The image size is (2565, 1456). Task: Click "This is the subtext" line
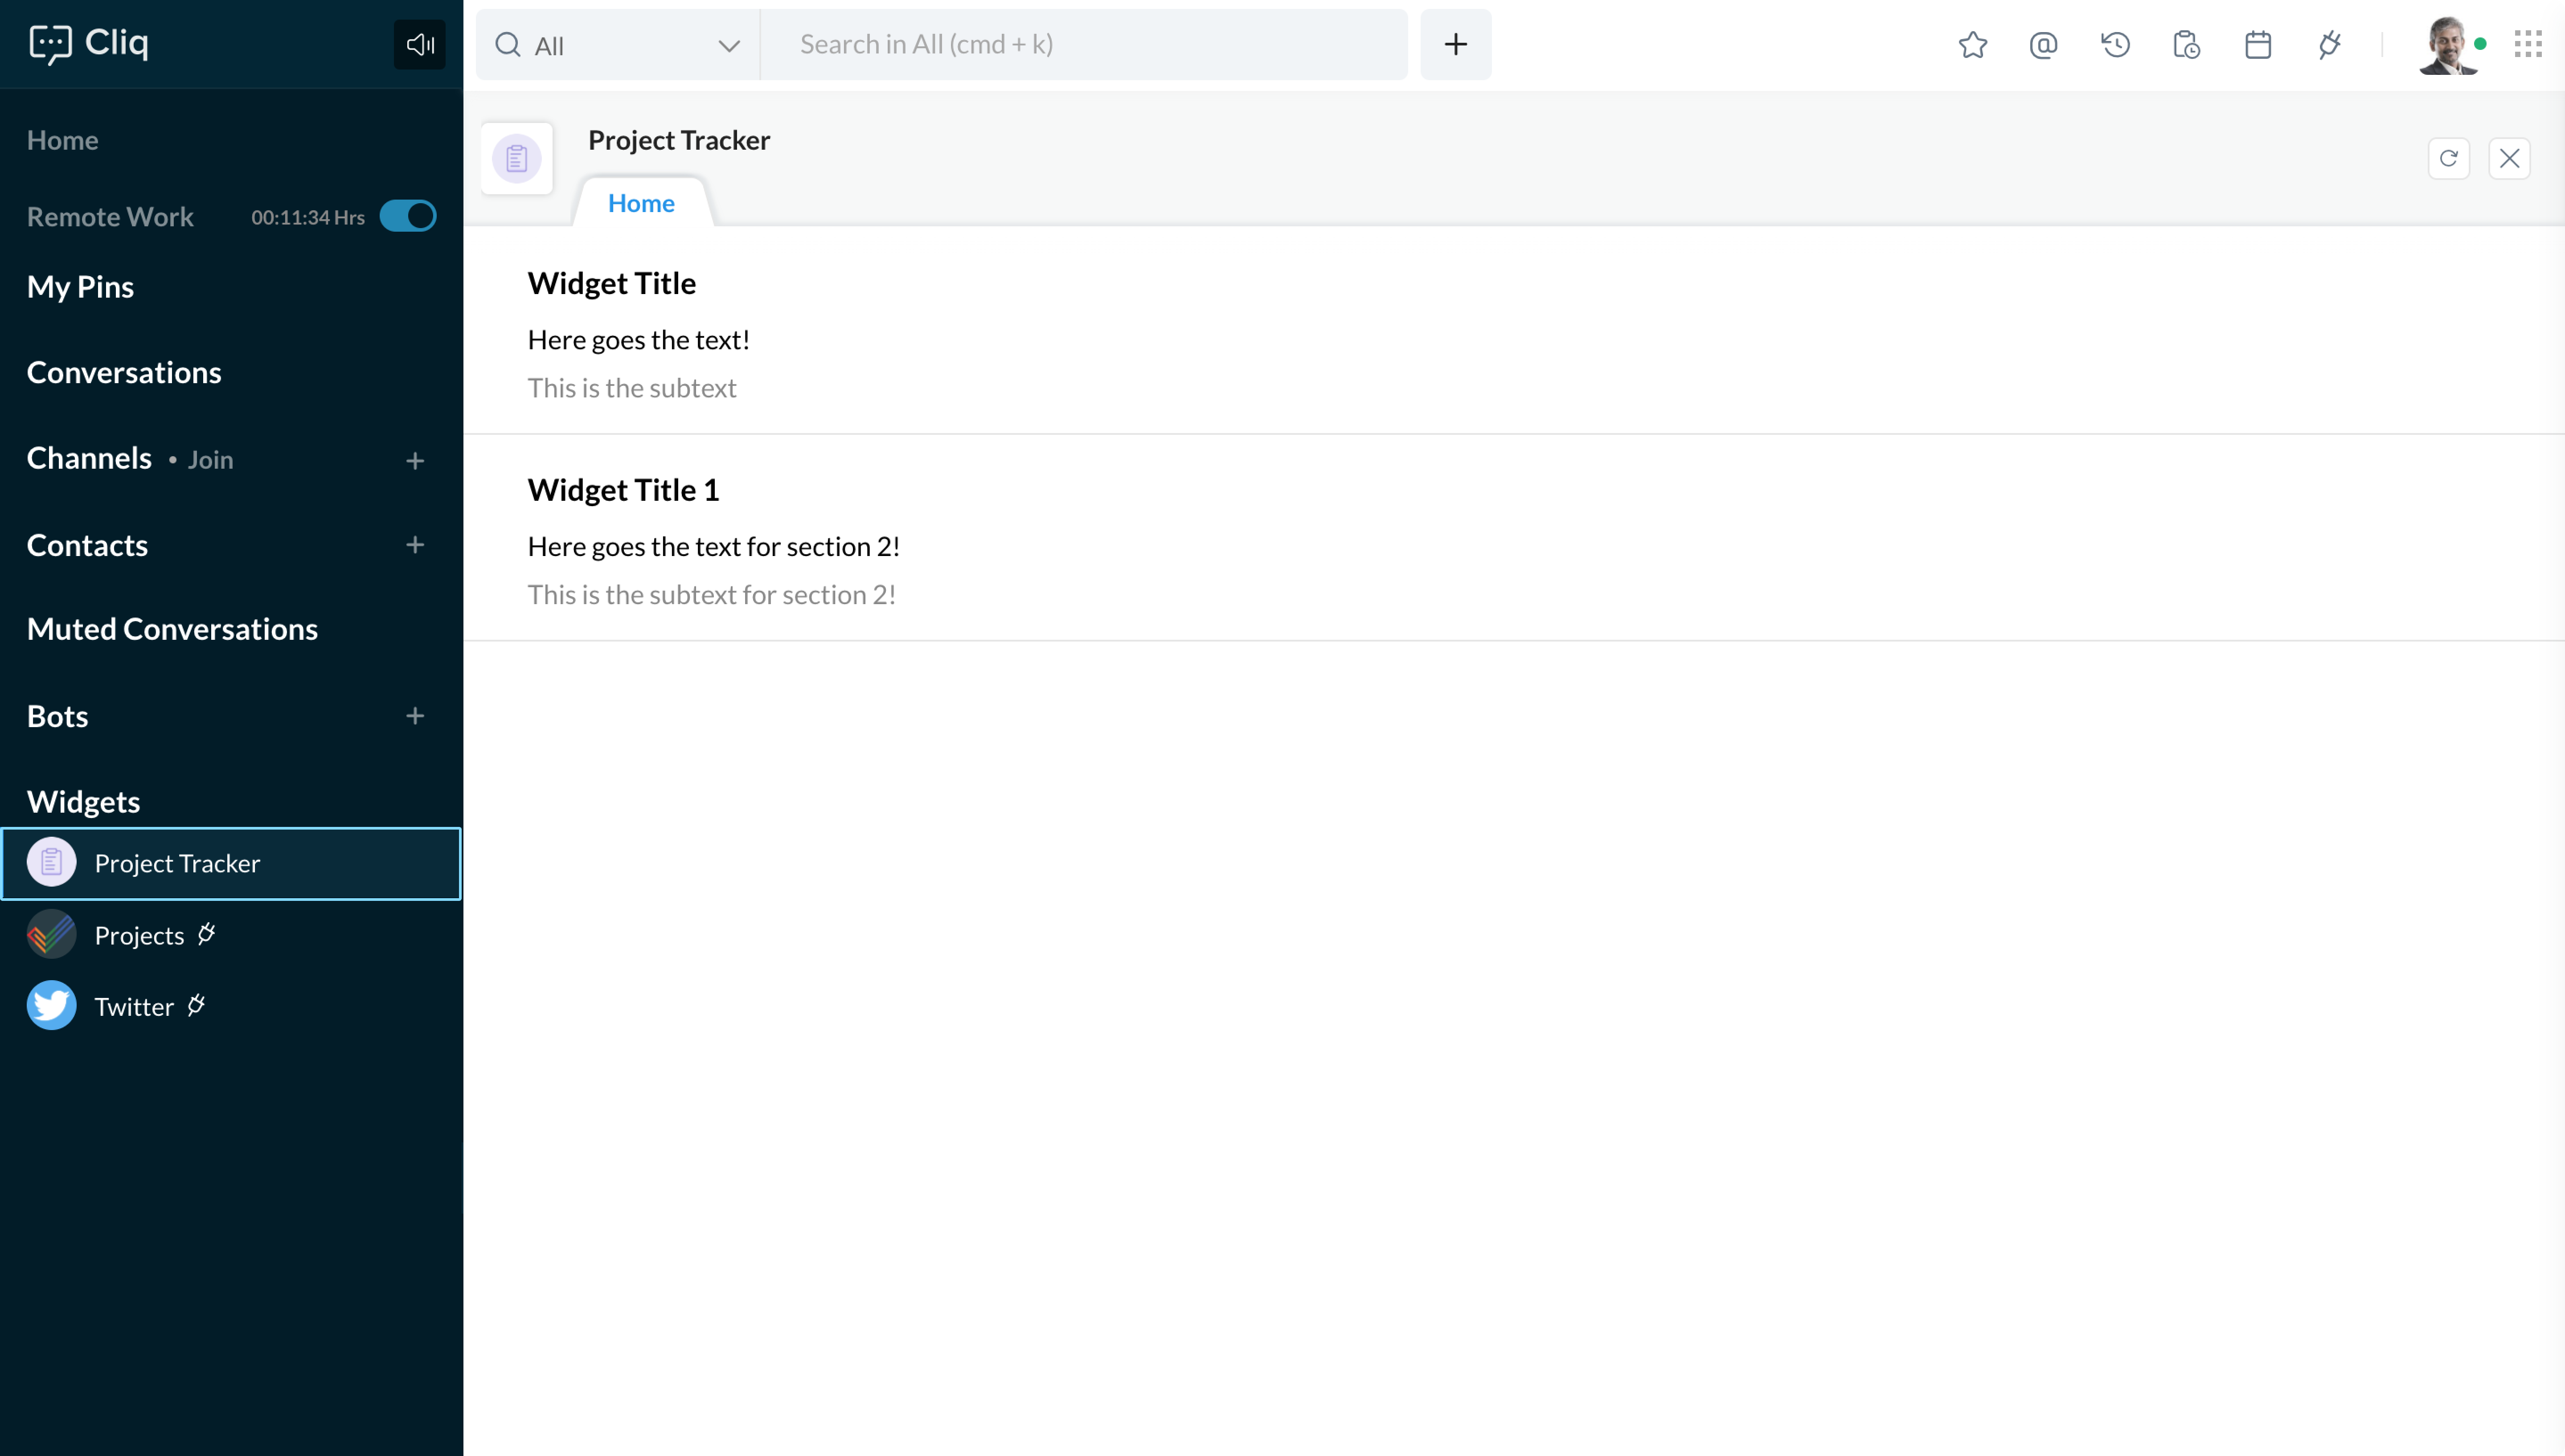(632, 388)
